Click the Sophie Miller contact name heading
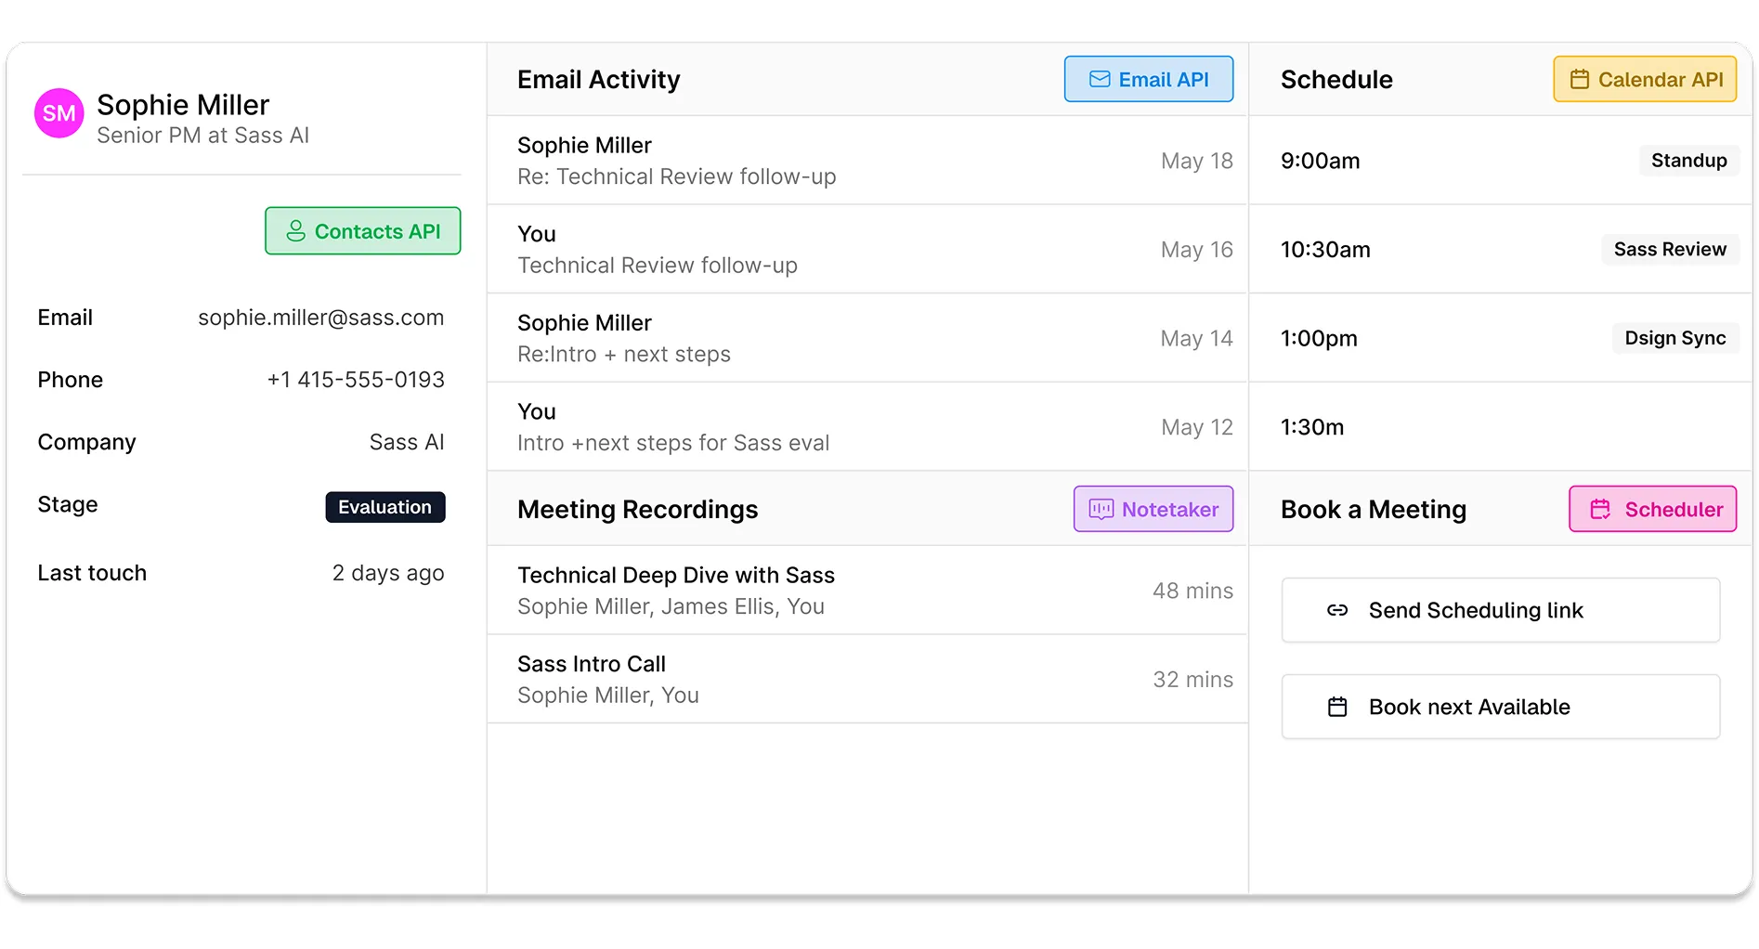The image size is (1759, 949). (183, 105)
